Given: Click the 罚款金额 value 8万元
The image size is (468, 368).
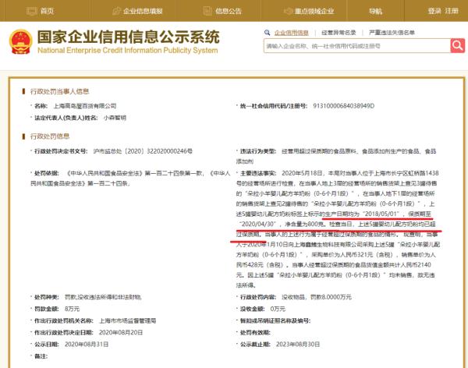Looking at the screenshot, I should coord(72,309).
